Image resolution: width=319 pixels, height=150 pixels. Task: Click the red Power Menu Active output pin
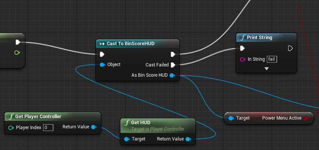(x=306, y=118)
